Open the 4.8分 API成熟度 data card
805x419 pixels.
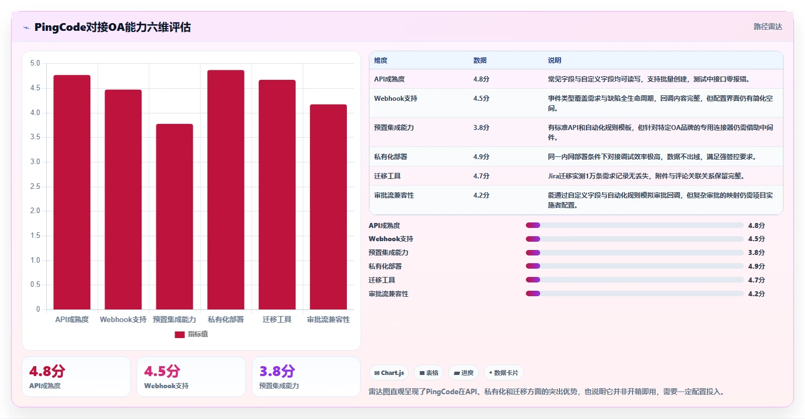[76, 377]
